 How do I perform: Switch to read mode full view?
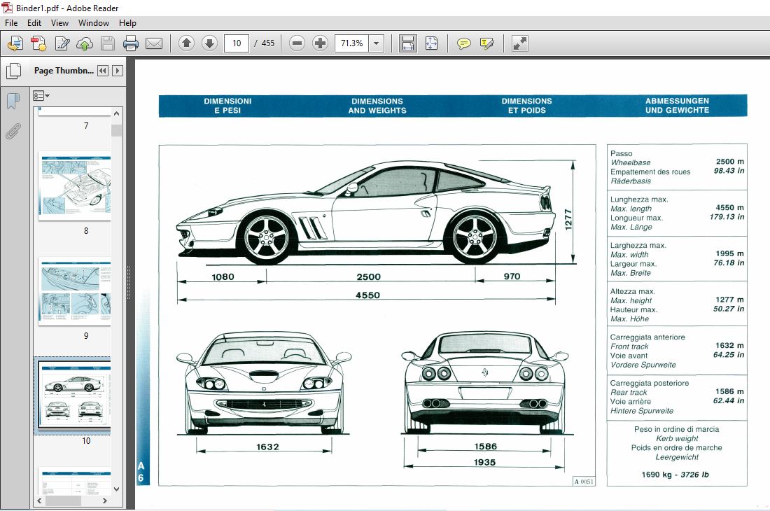519,43
